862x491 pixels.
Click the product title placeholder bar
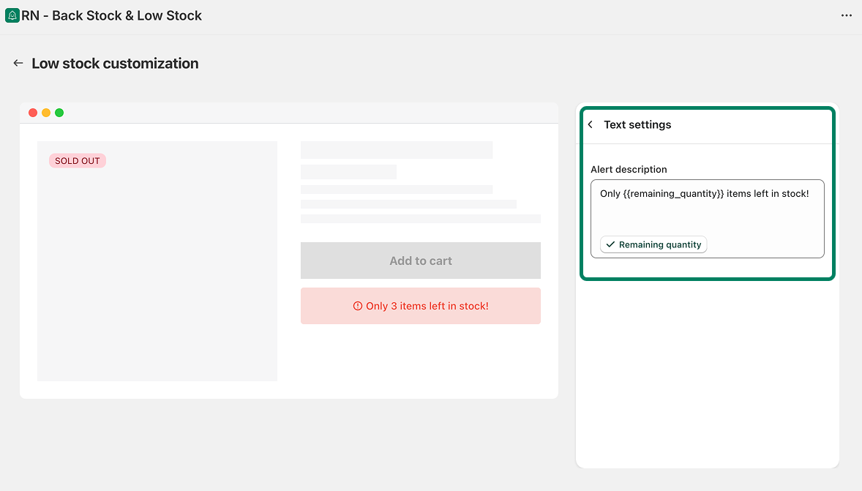coord(397,150)
